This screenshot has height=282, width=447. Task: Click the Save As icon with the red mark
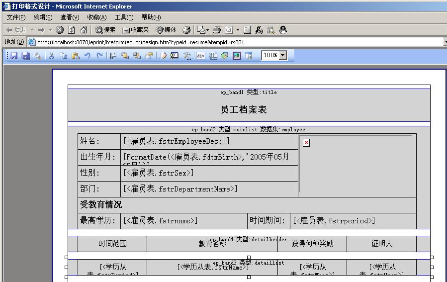point(26,56)
